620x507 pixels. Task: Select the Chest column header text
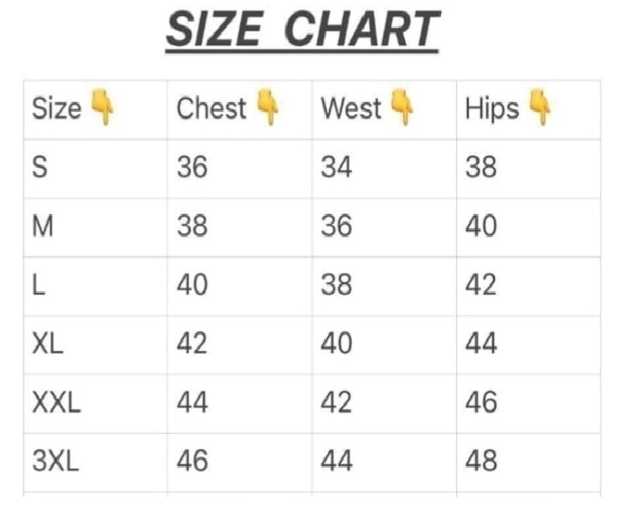pyautogui.click(x=212, y=109)
